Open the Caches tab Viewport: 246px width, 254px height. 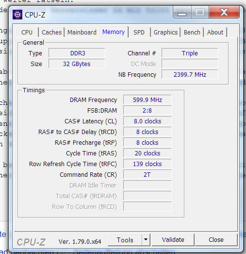[x=51, y=32]
